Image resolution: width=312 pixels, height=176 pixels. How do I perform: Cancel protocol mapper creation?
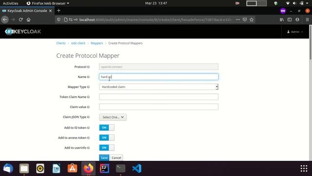tap(116, 157)
